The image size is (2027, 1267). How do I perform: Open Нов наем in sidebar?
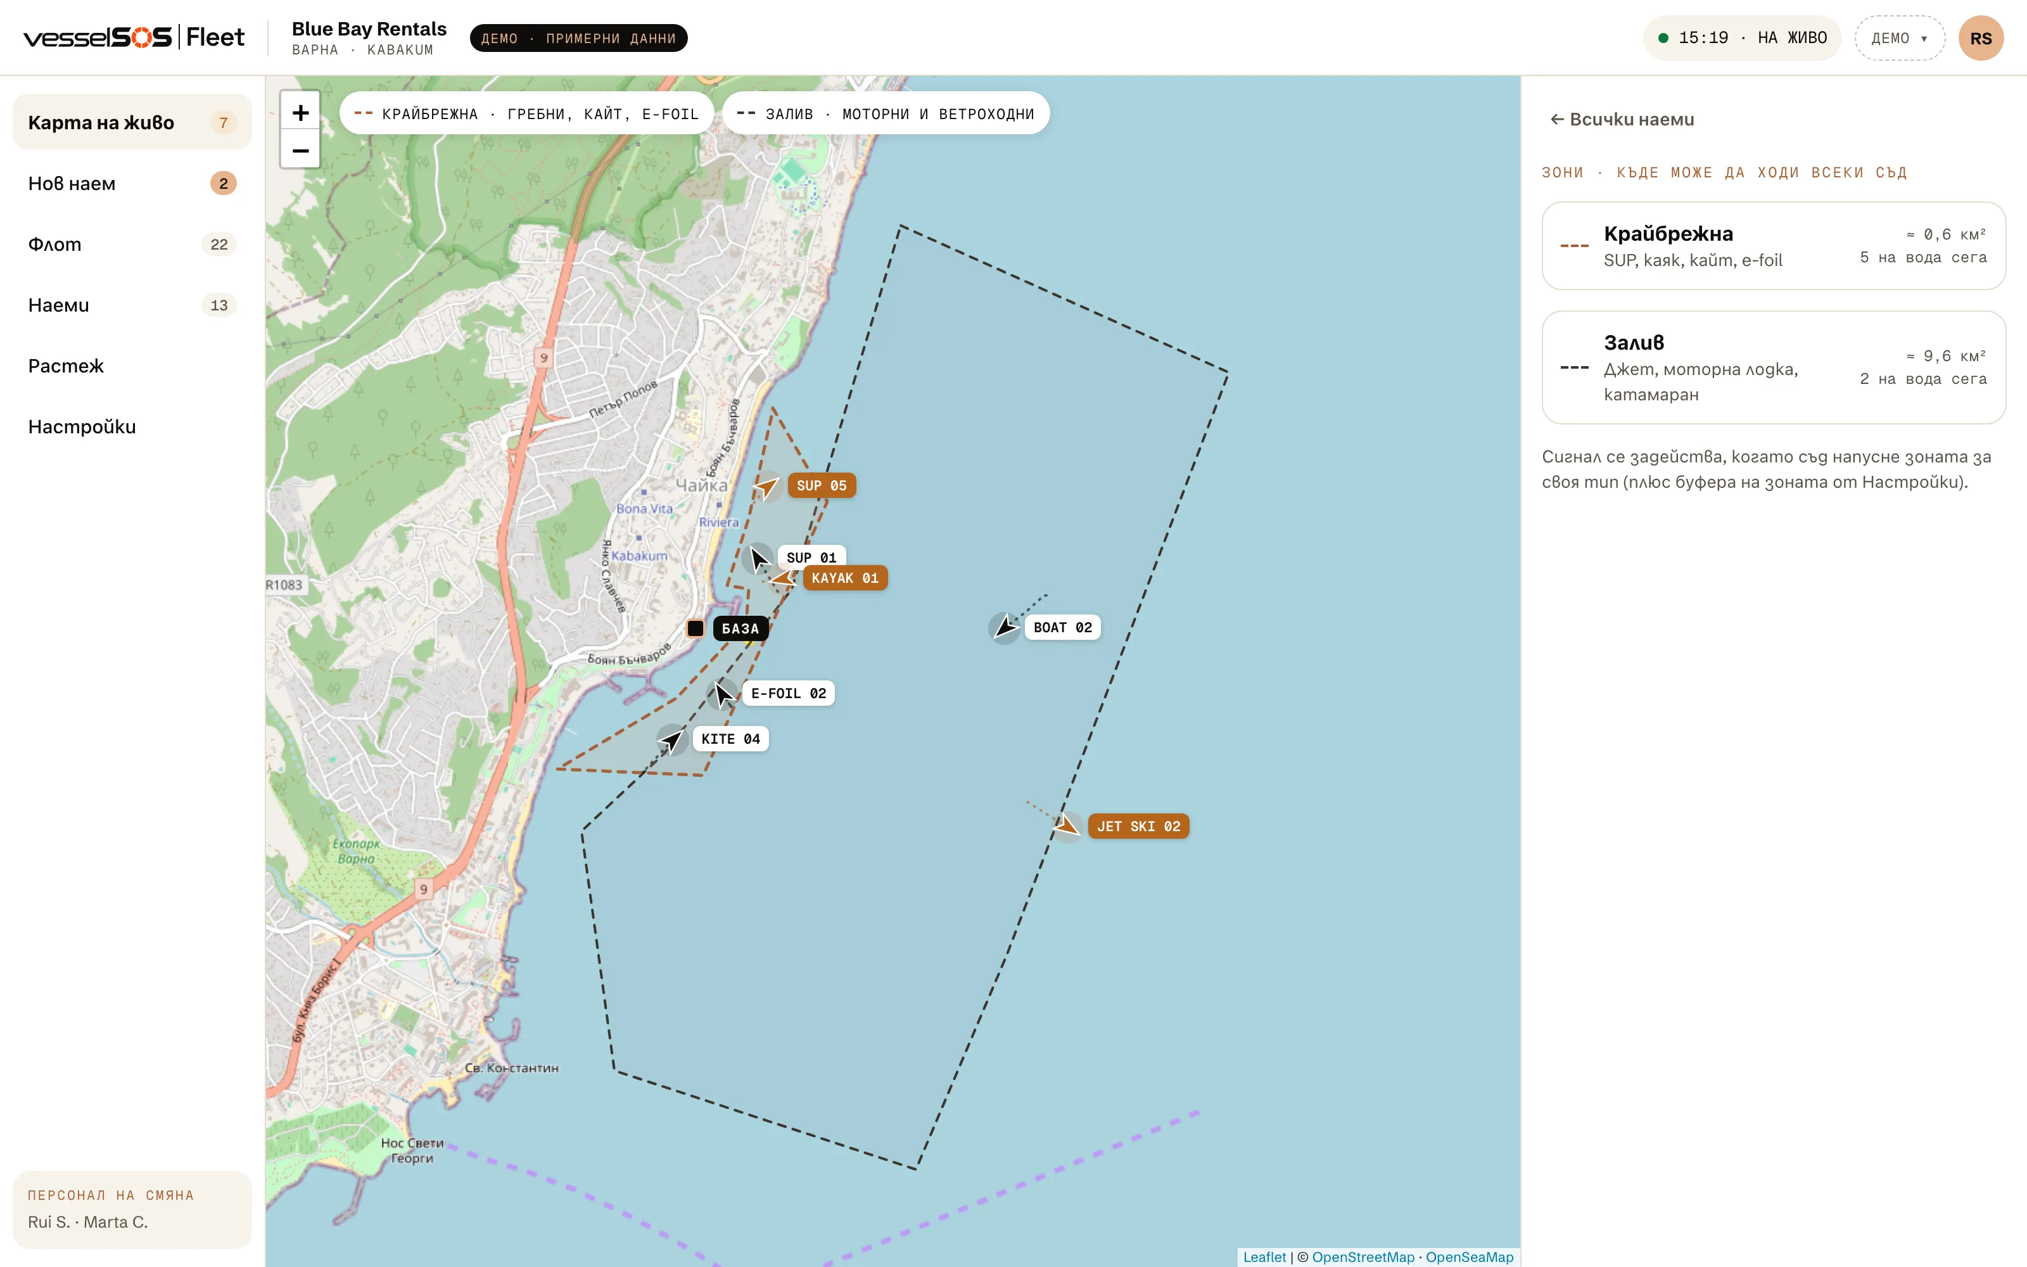[132, 184]
